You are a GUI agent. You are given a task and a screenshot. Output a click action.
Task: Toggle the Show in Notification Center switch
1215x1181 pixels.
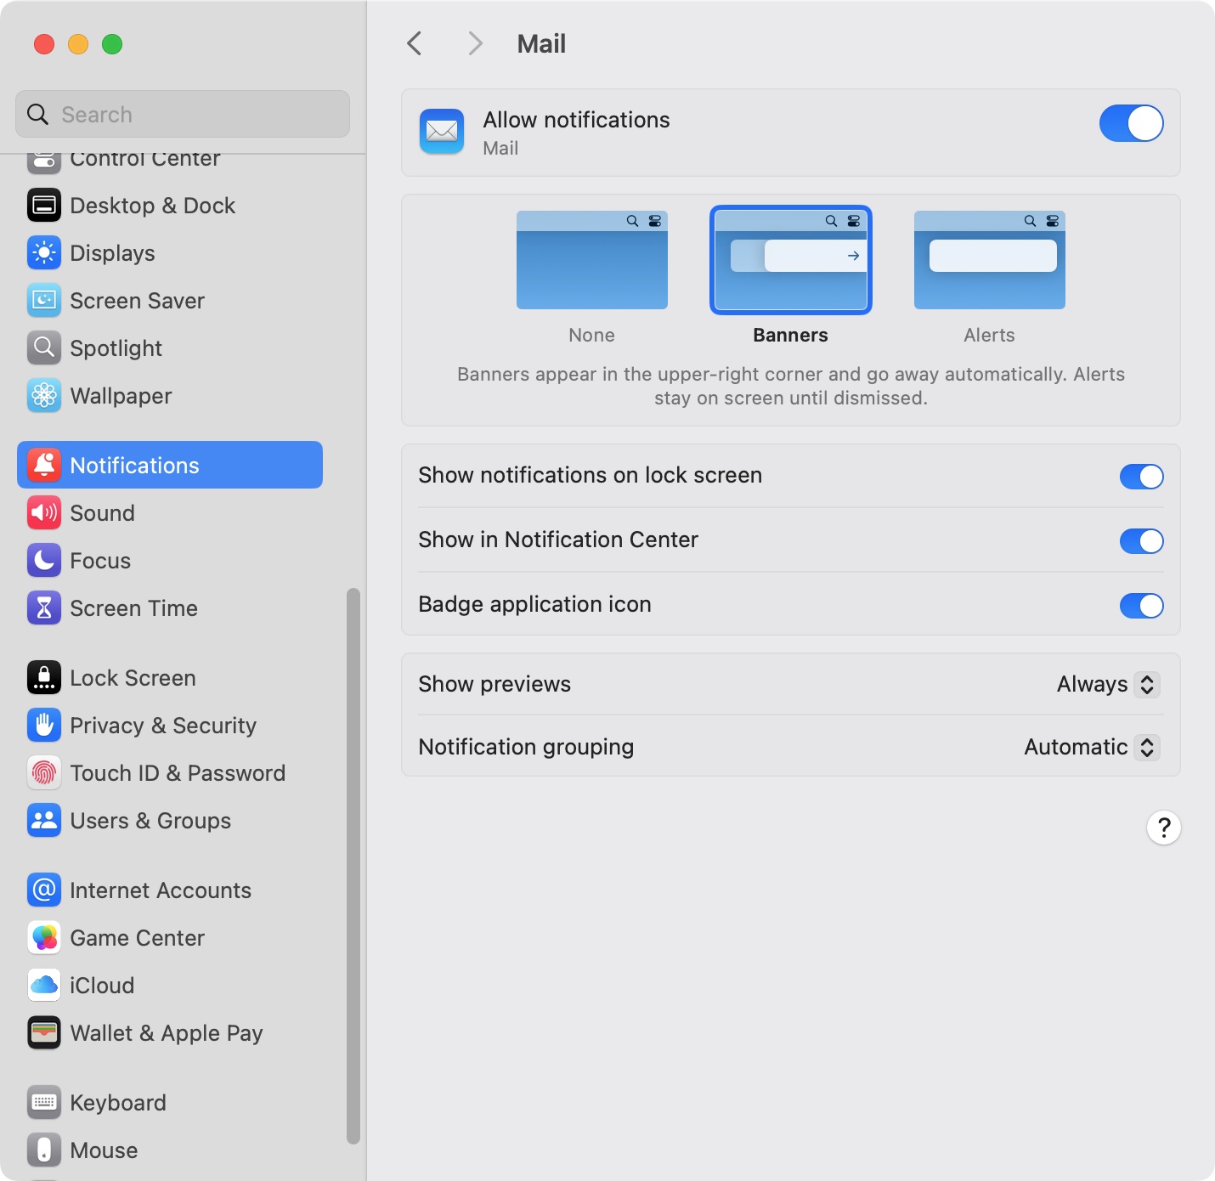click(1140, 541)
